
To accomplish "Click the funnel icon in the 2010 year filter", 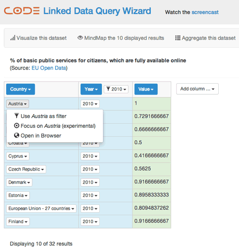I will coord(108,89).
